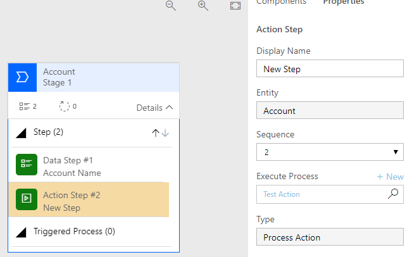
Task: Collapse the Step (2) section
Action: [21, 132]
